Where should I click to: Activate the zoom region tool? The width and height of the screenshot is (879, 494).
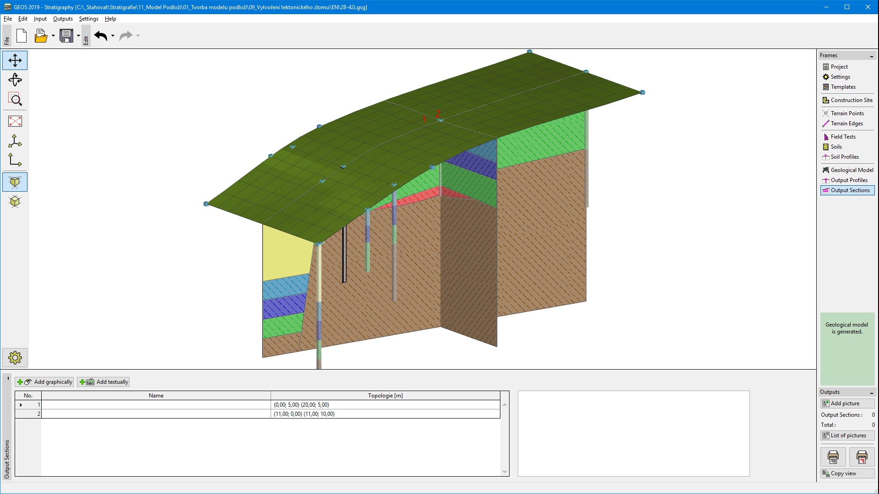point(15,99)
